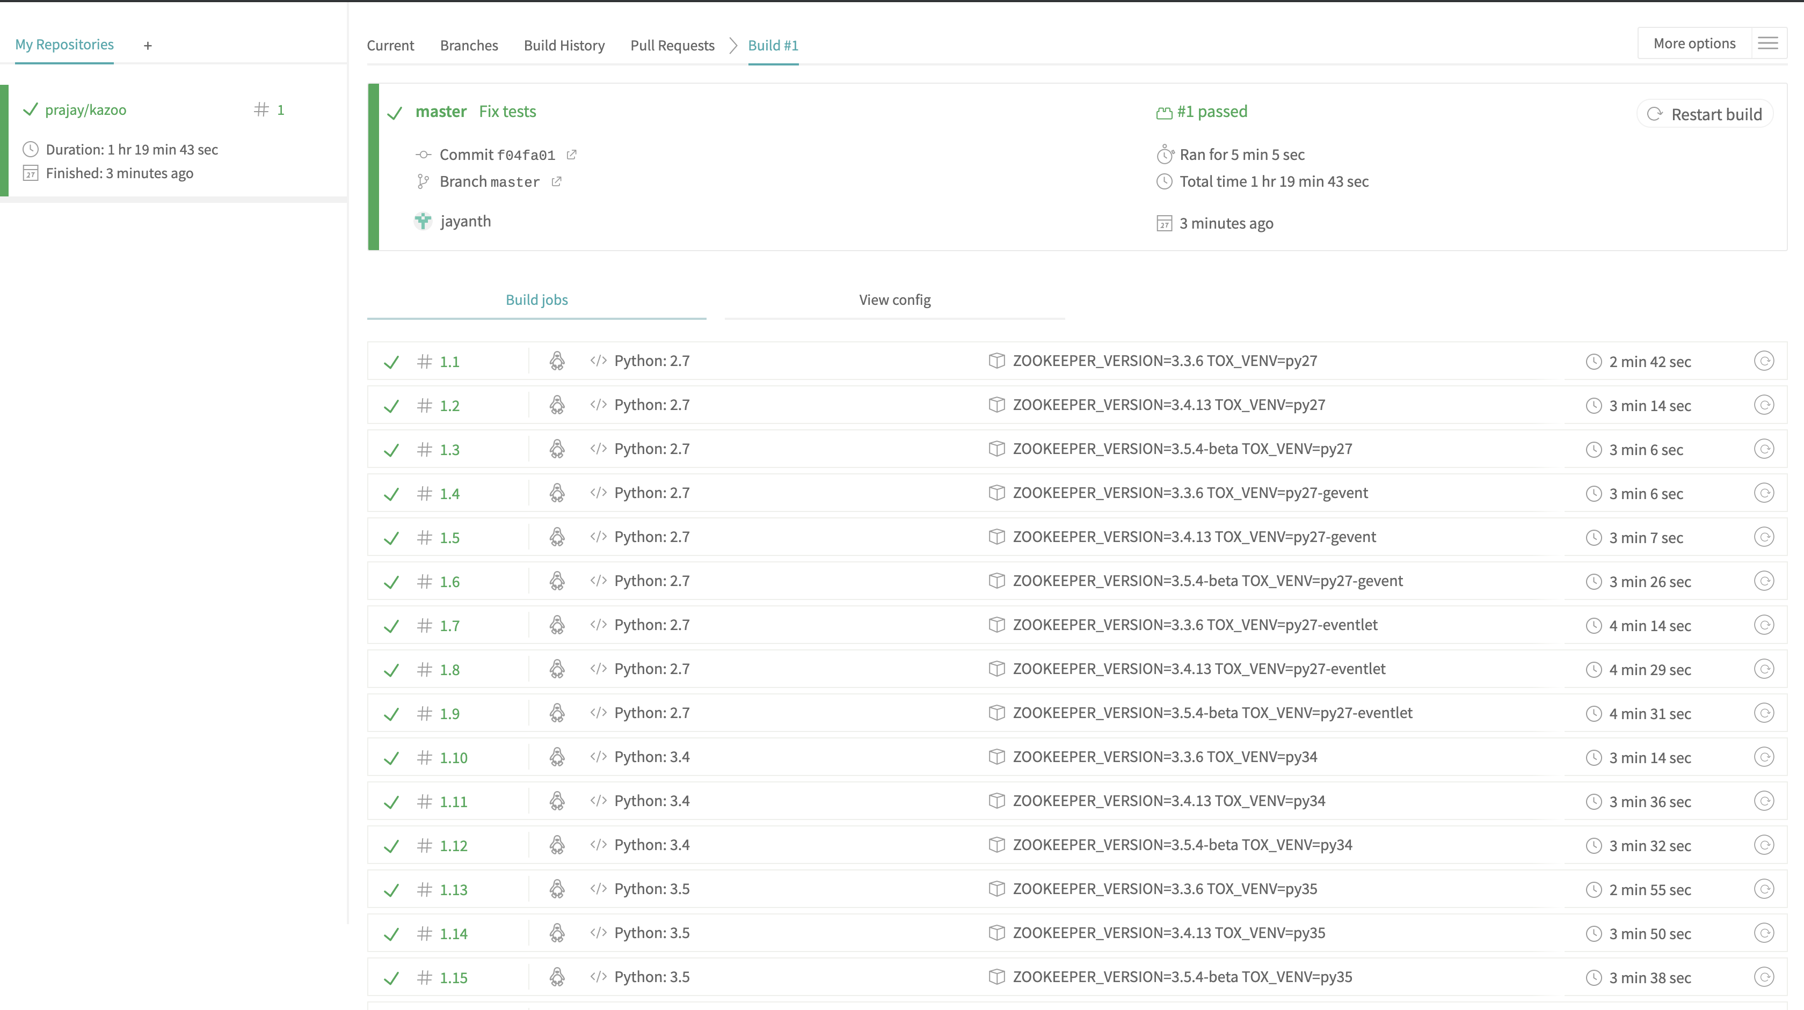Open the job 1.9 py27-eventlet row
This screenshot has height=1010, width=1804.
coord(1212,713)
